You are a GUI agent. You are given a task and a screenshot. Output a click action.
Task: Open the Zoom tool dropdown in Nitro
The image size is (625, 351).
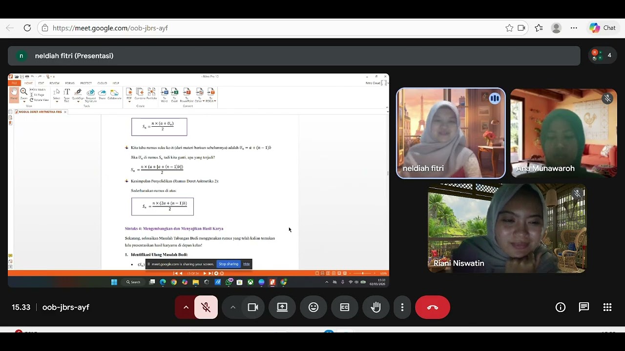24,95
